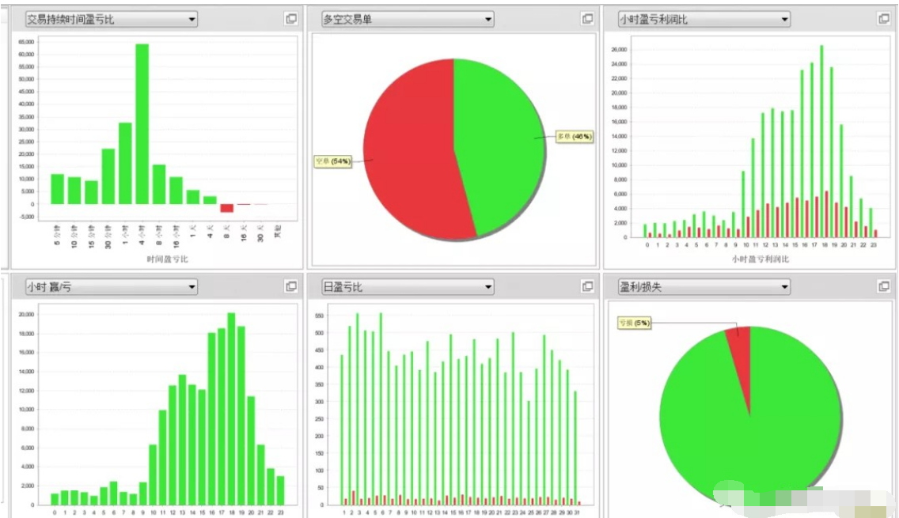
Task: Expand the 盈利/损失 dropdown selector
Action: [x=783, y=286]
